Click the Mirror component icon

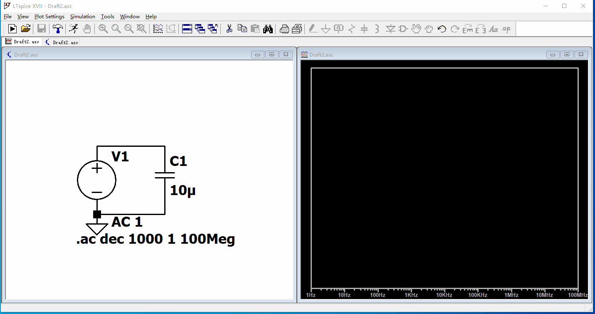tap(481, 29)
